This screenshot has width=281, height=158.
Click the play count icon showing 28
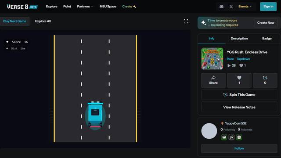tap(229, 65)
